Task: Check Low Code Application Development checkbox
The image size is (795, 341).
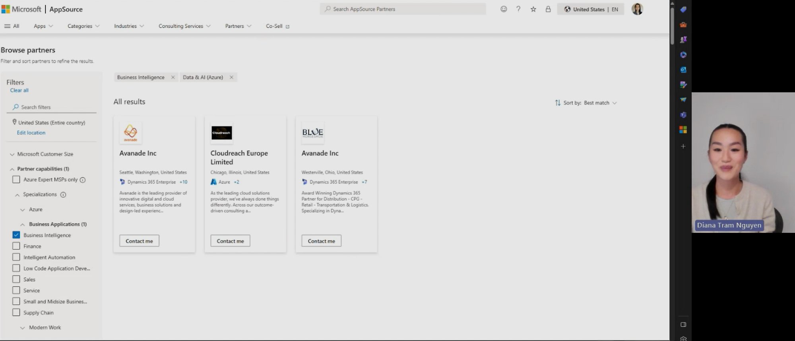Action: (16, 268)
